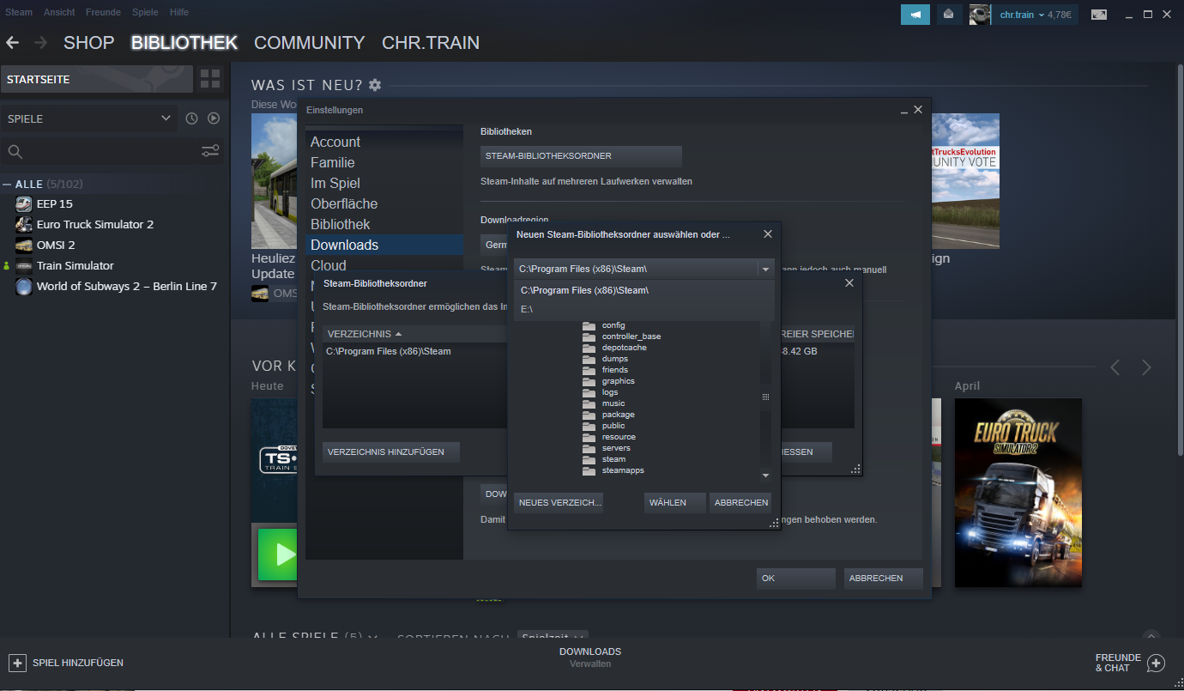Select the package folder name
1184x691 pixels.
tap(619, 415)
